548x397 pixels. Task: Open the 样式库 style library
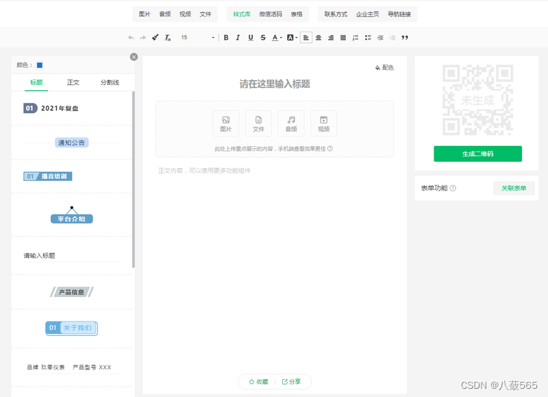click(242, 14)
